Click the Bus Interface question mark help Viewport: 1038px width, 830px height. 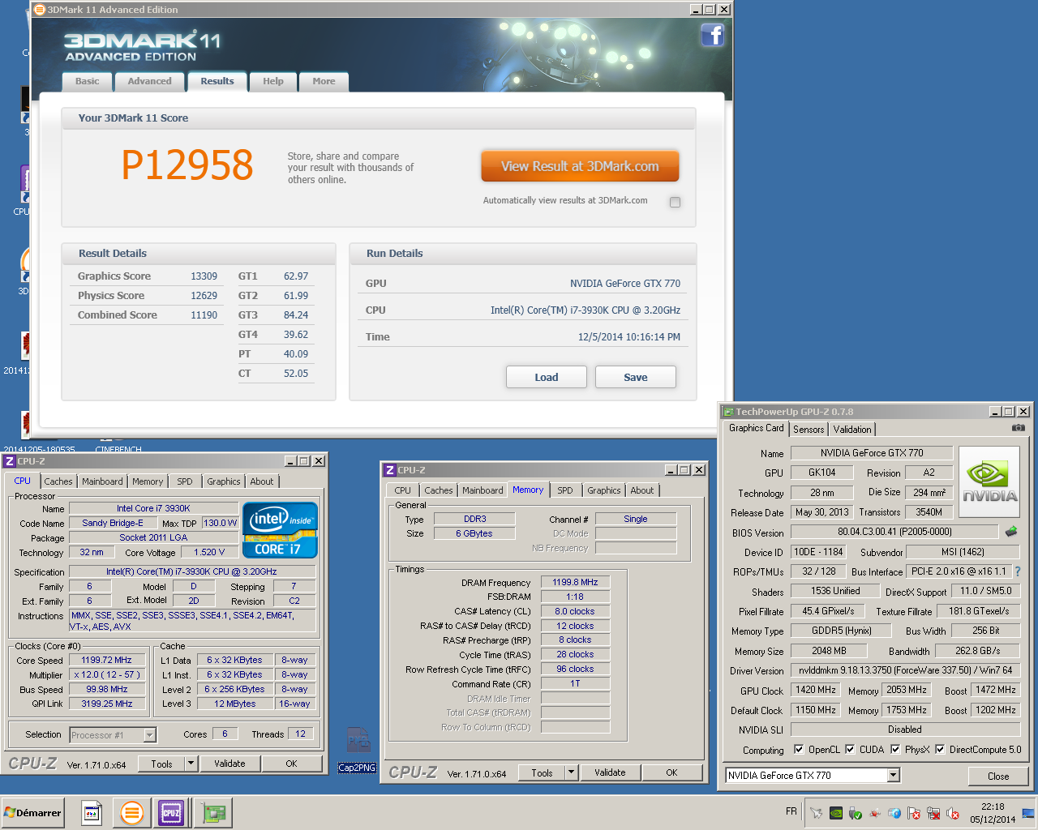1018,571
